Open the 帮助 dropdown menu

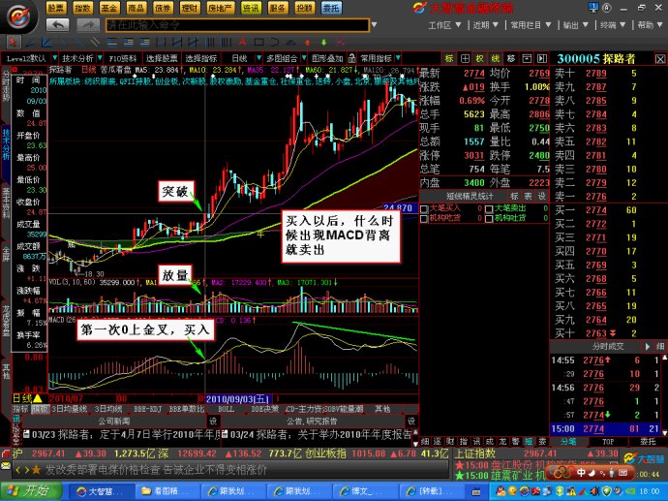pos(650,25)
